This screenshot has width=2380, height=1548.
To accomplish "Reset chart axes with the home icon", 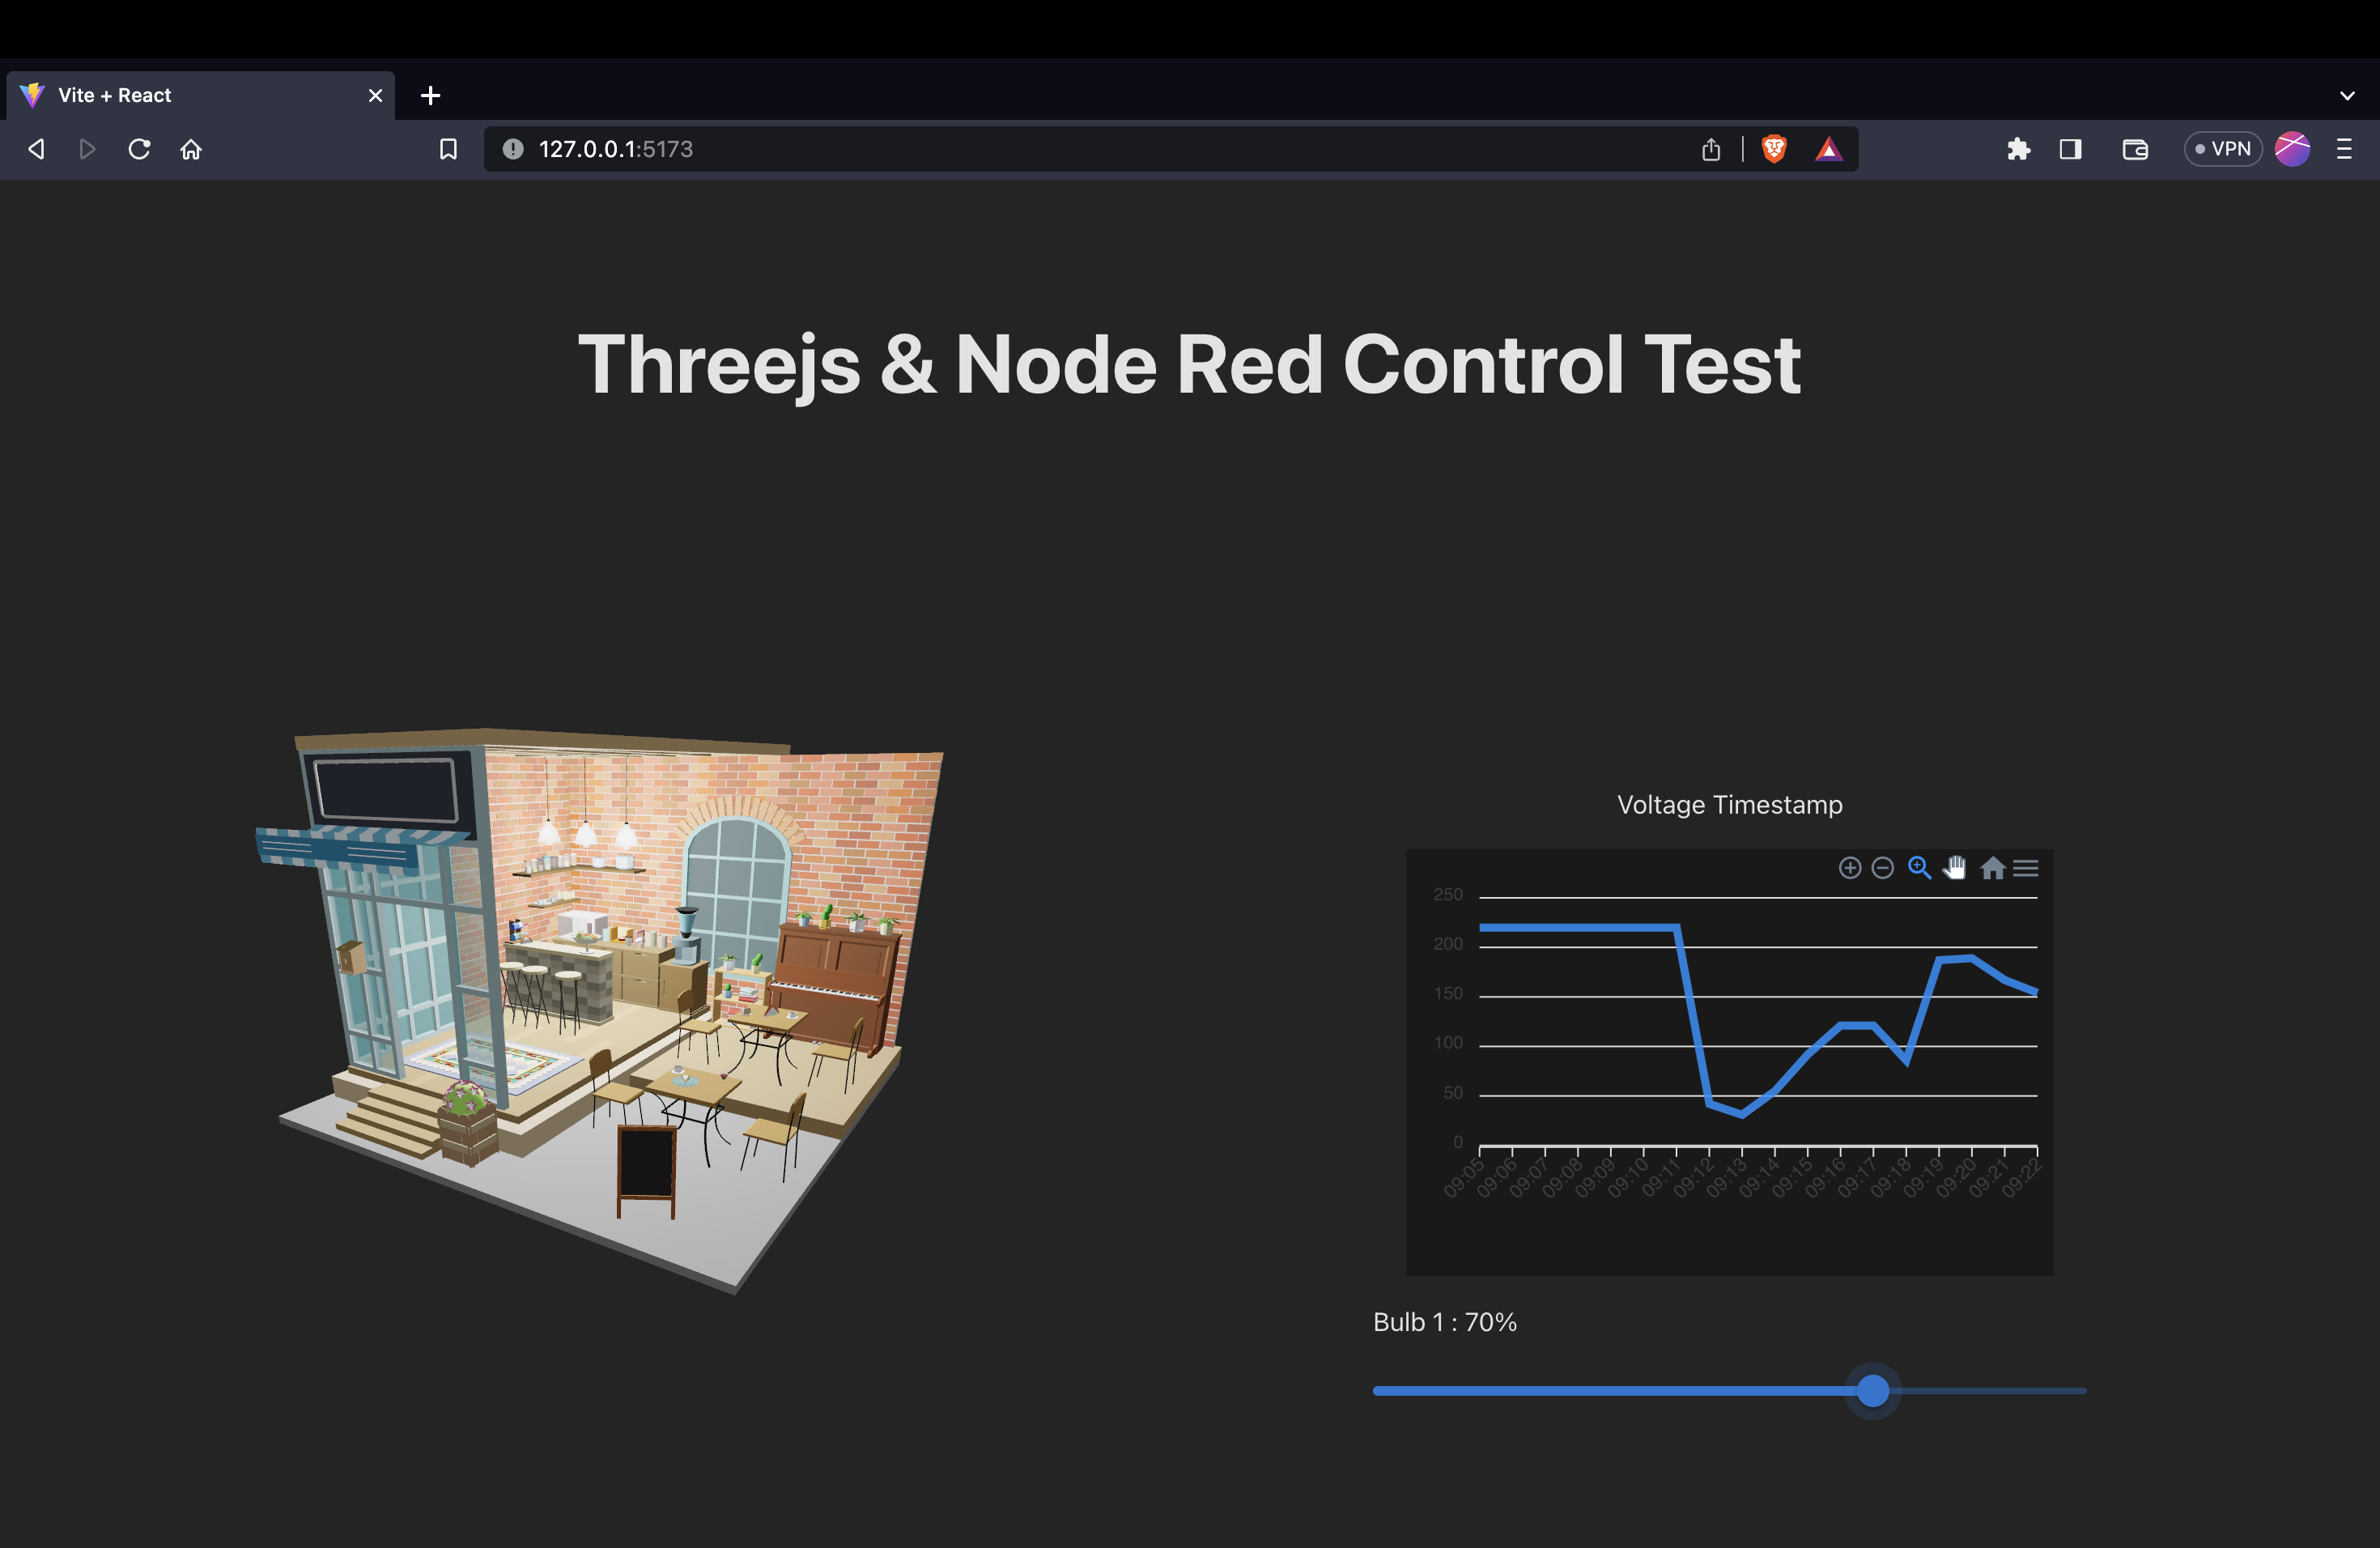I will [x=1994, y=868].
